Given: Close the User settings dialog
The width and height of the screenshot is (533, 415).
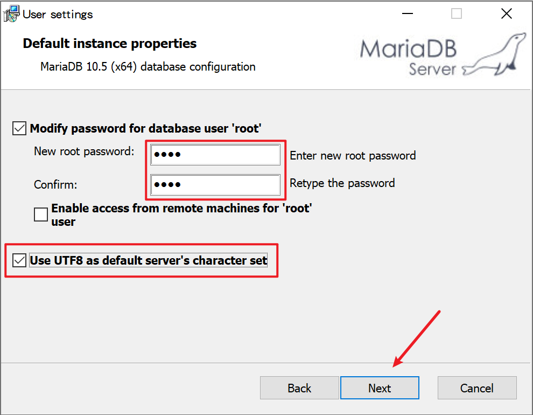Looking at the screenshot, I should click(507, 13).
